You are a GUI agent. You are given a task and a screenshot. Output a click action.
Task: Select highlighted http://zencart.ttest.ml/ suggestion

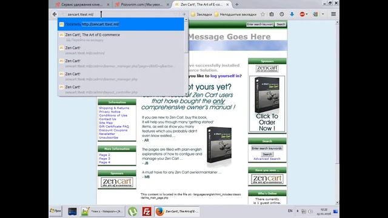click(121, 24)
